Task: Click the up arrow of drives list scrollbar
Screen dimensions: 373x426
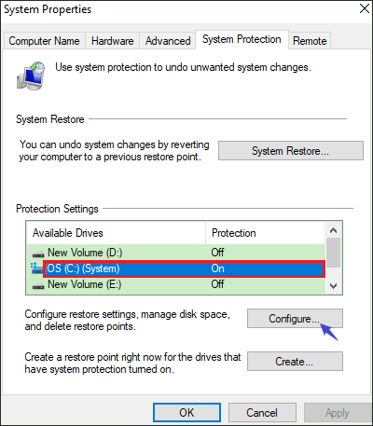Action: [x=334, y=230]
